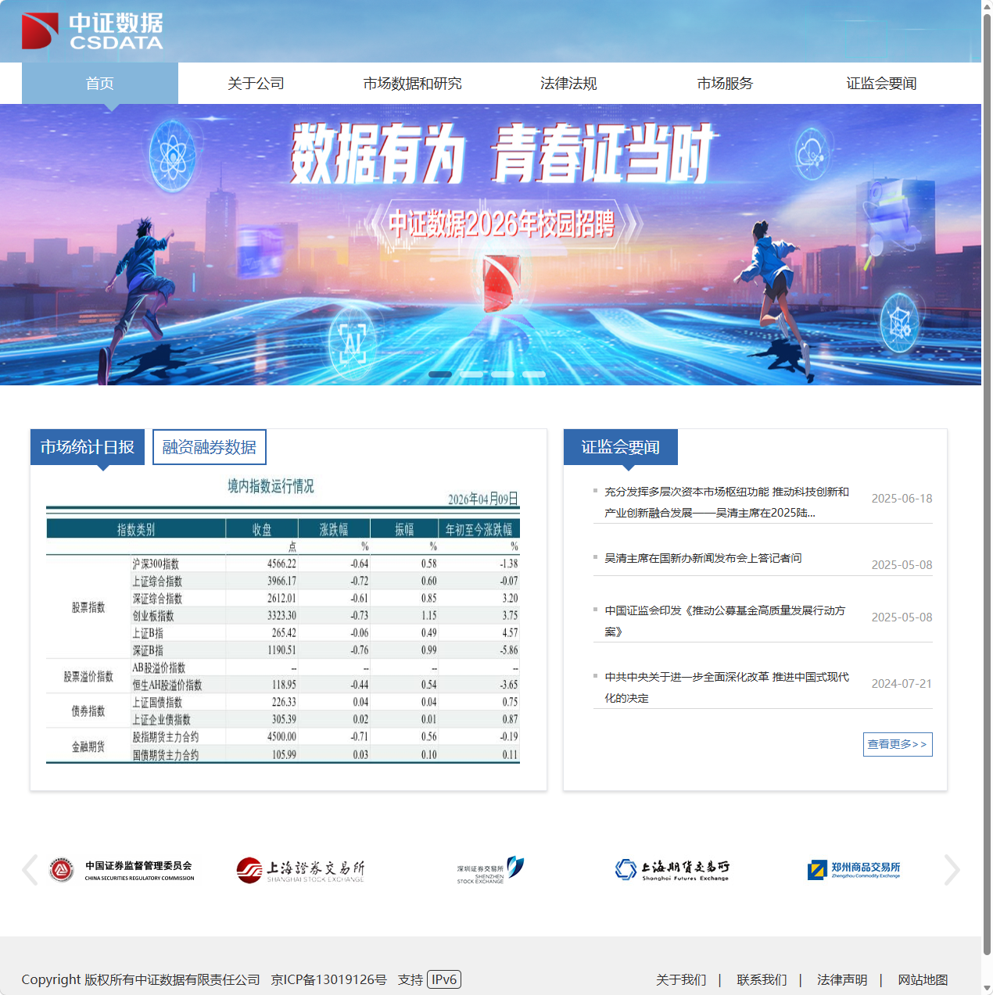
Task: Select the second carousel indicator dot
Action: 471,374
